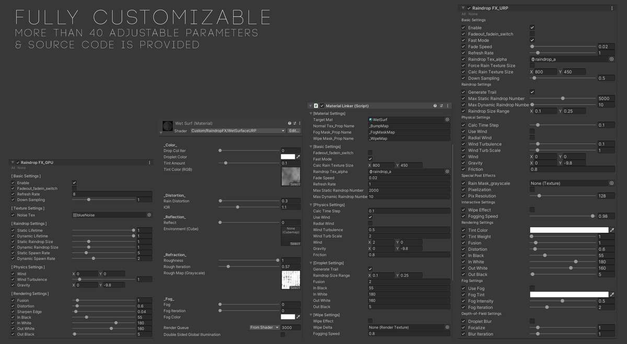Click the Wet Surf material preview sphere icon

(167, 127)
